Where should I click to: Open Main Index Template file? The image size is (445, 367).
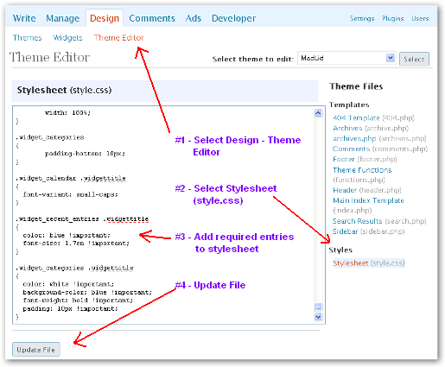click(x=368, y=200)
